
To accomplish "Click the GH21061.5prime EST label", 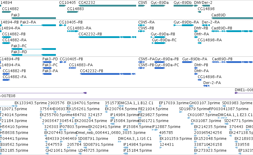I will 61,151.
